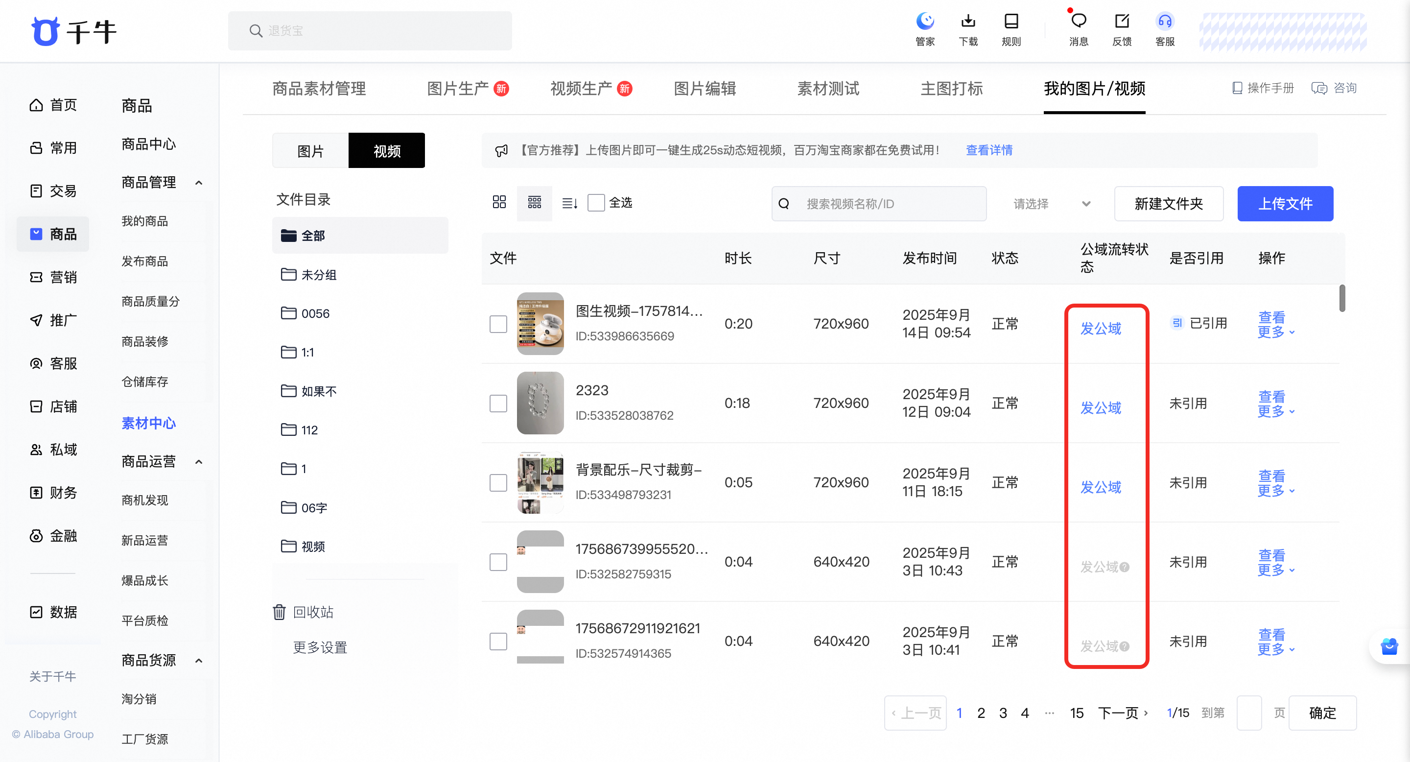Open the 查看详情 link in banner
1410x762 pixels.
pyautogui.click(x=988, y=150)
